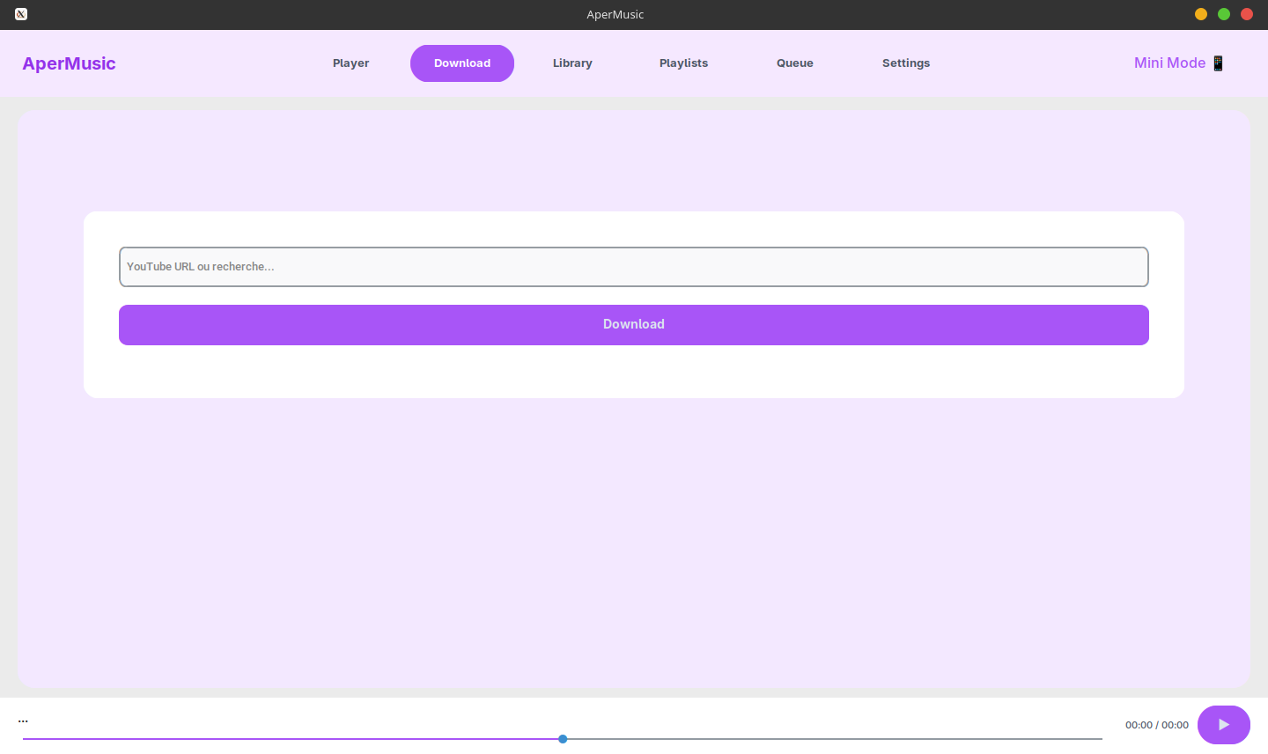The height and width of the screenshot is (754, 1268).
Task: Click the playback progress slider handle
Action: point(563,739)
